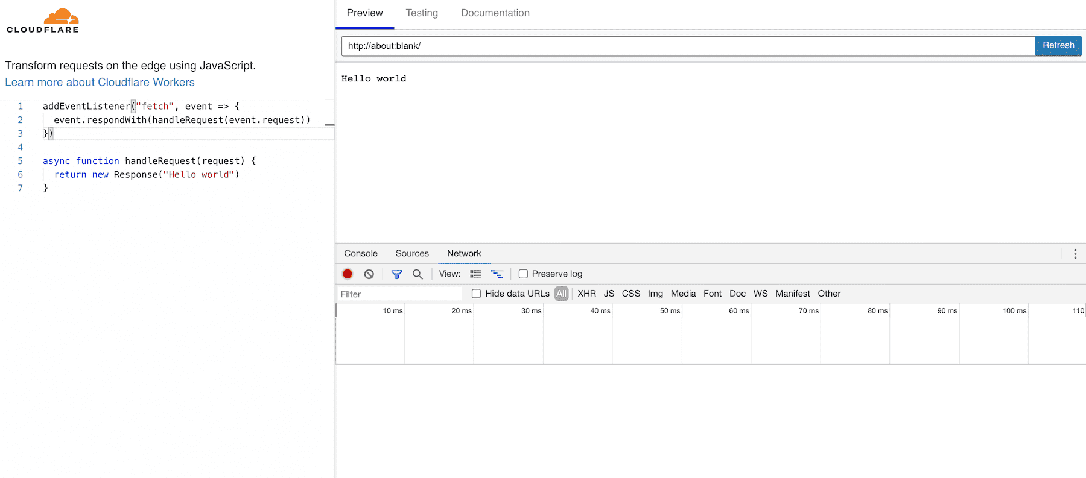Viewport: 1086px width, 478px height.
Task: Click the network Filter text field
Action: (x=399, y=294)
